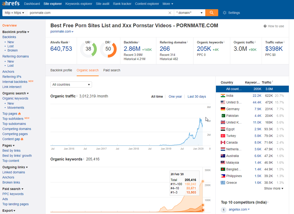This screenshot has width=294, height=214.
Task: Click the info icon by Organic traffic chart title
Action: [x=77, y=96]
